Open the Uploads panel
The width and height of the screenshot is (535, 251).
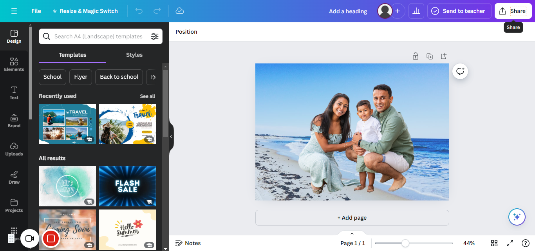click(14, 149)
